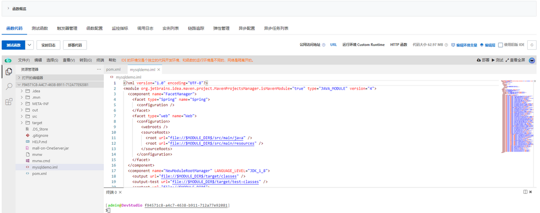
Task: Click the 部署 cloud upload icon in IDE toolbar
Action: (x=479, y=60)
